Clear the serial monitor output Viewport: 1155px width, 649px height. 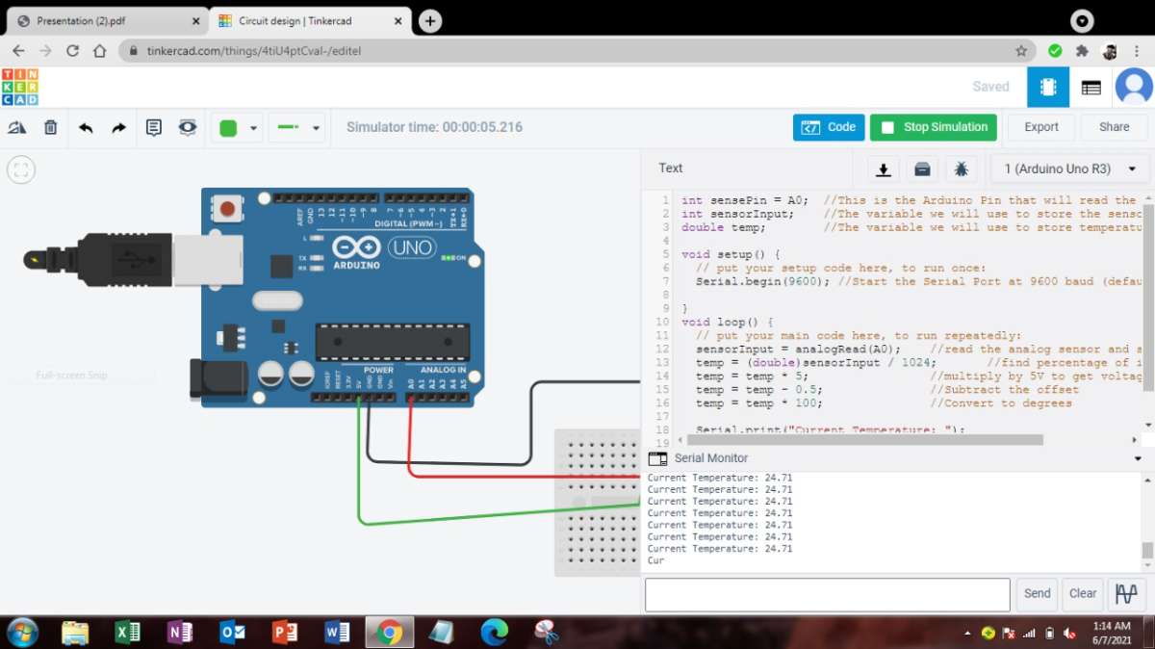tap(1083, 594)
